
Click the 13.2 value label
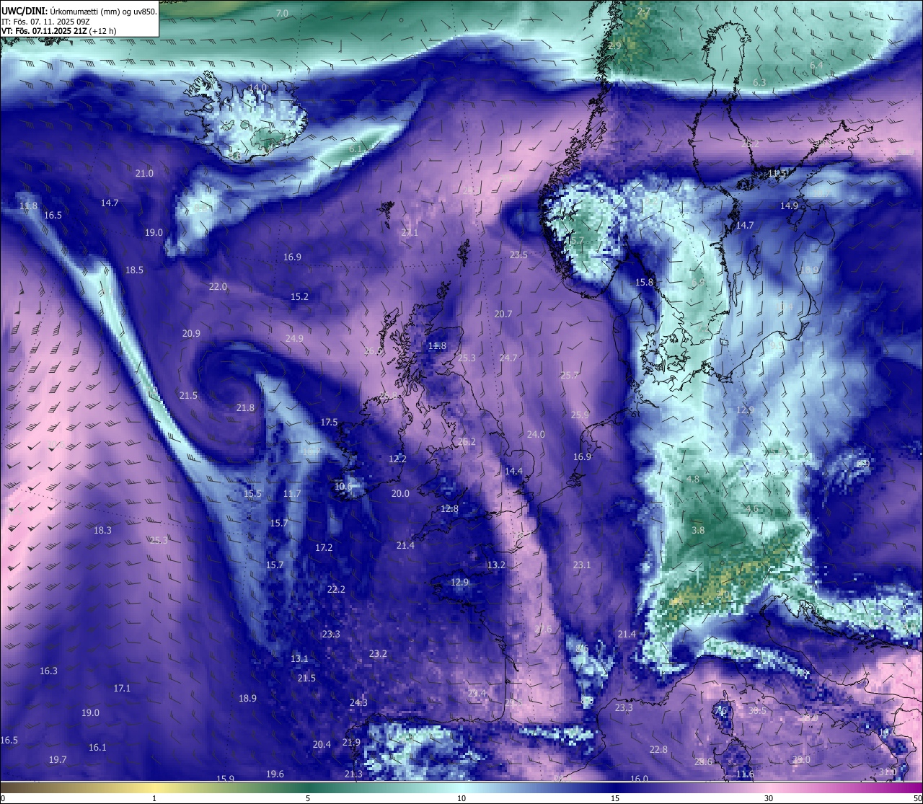496,565
